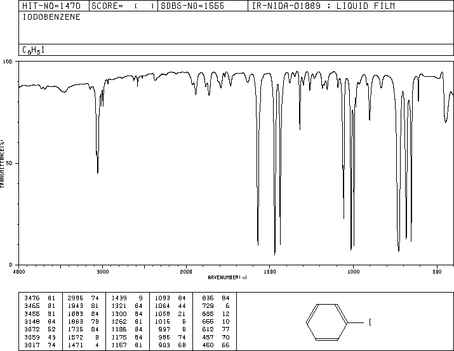Click the 666 peak entry
Image resolution: width=454 pixels, height=351 pixels.
coord(208,321)
